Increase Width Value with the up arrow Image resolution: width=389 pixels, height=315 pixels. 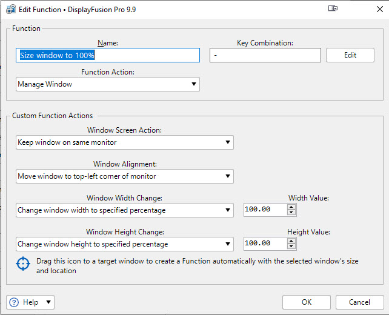pyautogui.click(x=291, y=207)
